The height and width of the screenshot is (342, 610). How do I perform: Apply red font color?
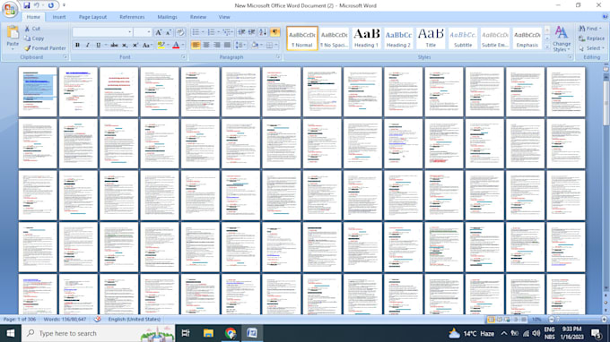click(176, 46)
